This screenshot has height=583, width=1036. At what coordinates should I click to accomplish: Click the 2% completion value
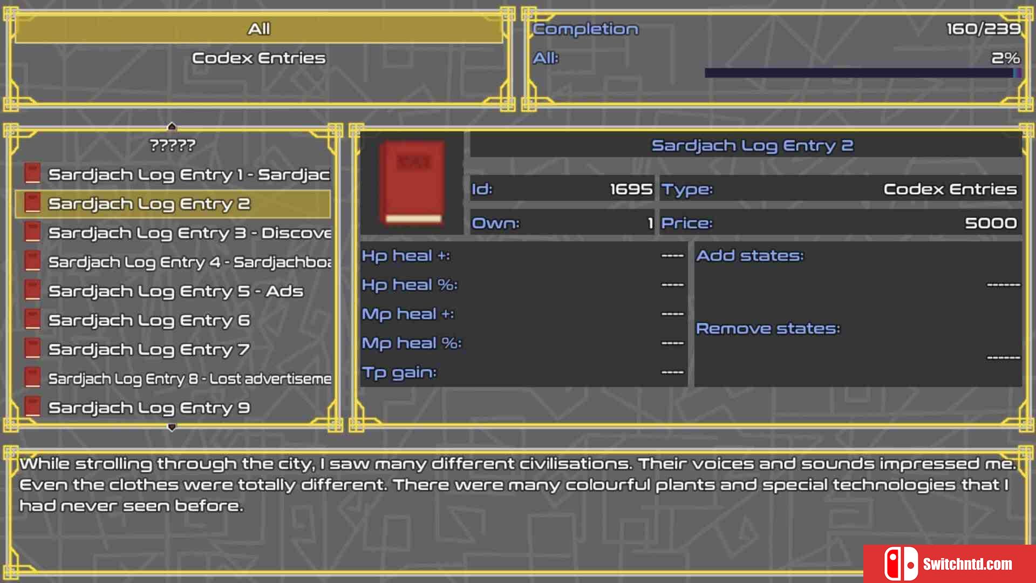pos(1006,58)
